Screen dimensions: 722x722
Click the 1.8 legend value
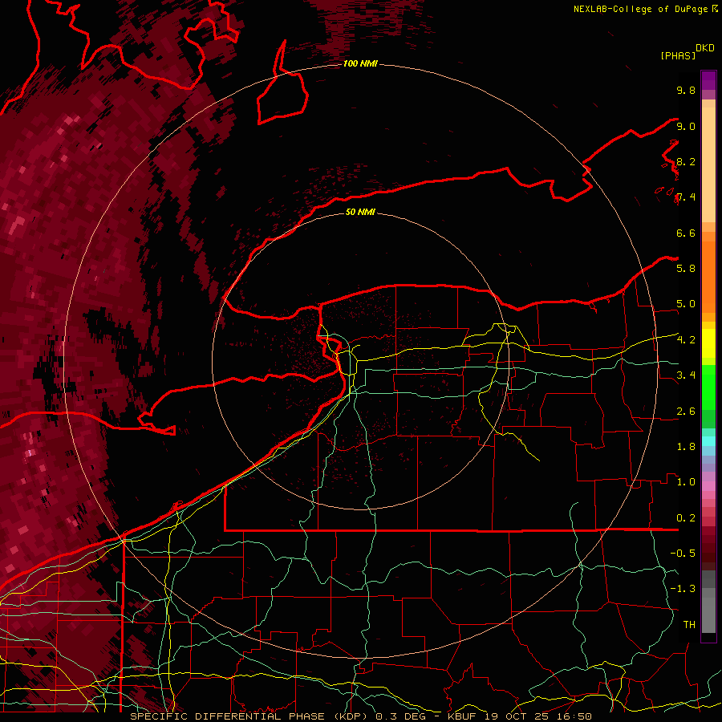coord(686,447)
